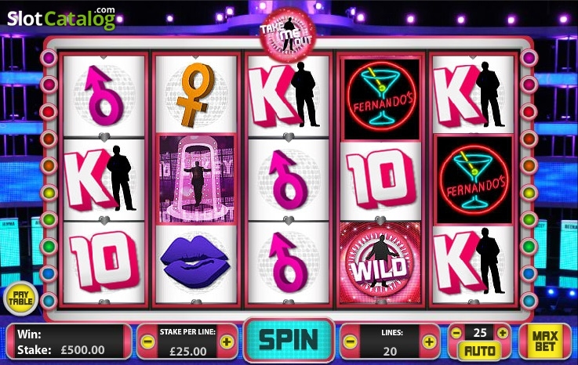This screenshot has height=365, width=578.
Task: Raise the auto spin count
Action: coord(503,333)
